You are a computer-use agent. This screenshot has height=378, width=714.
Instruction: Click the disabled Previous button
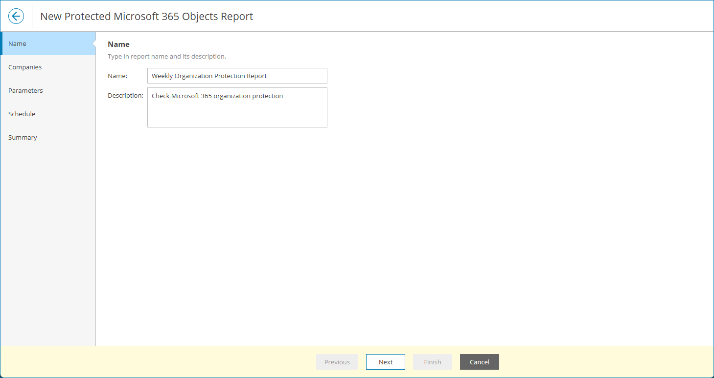tap(337, 362)
